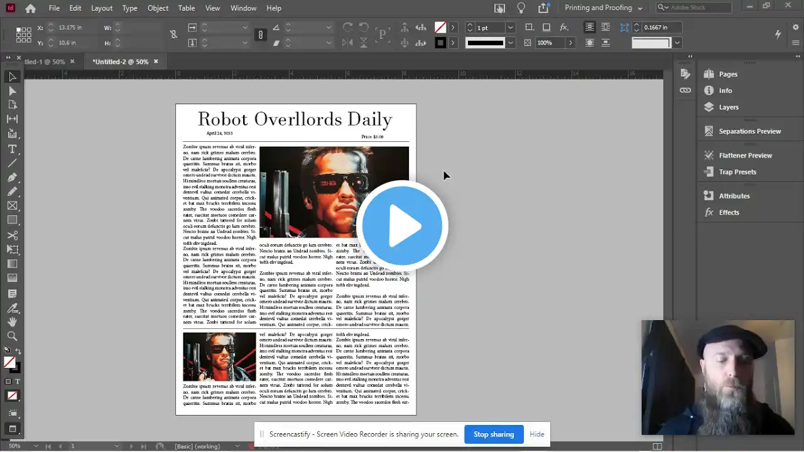
Task: Toggle constrain width and height proportions
Action: tap(173, 35)
